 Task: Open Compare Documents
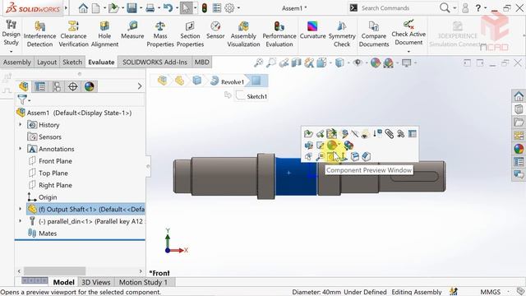tap(374, 35)
